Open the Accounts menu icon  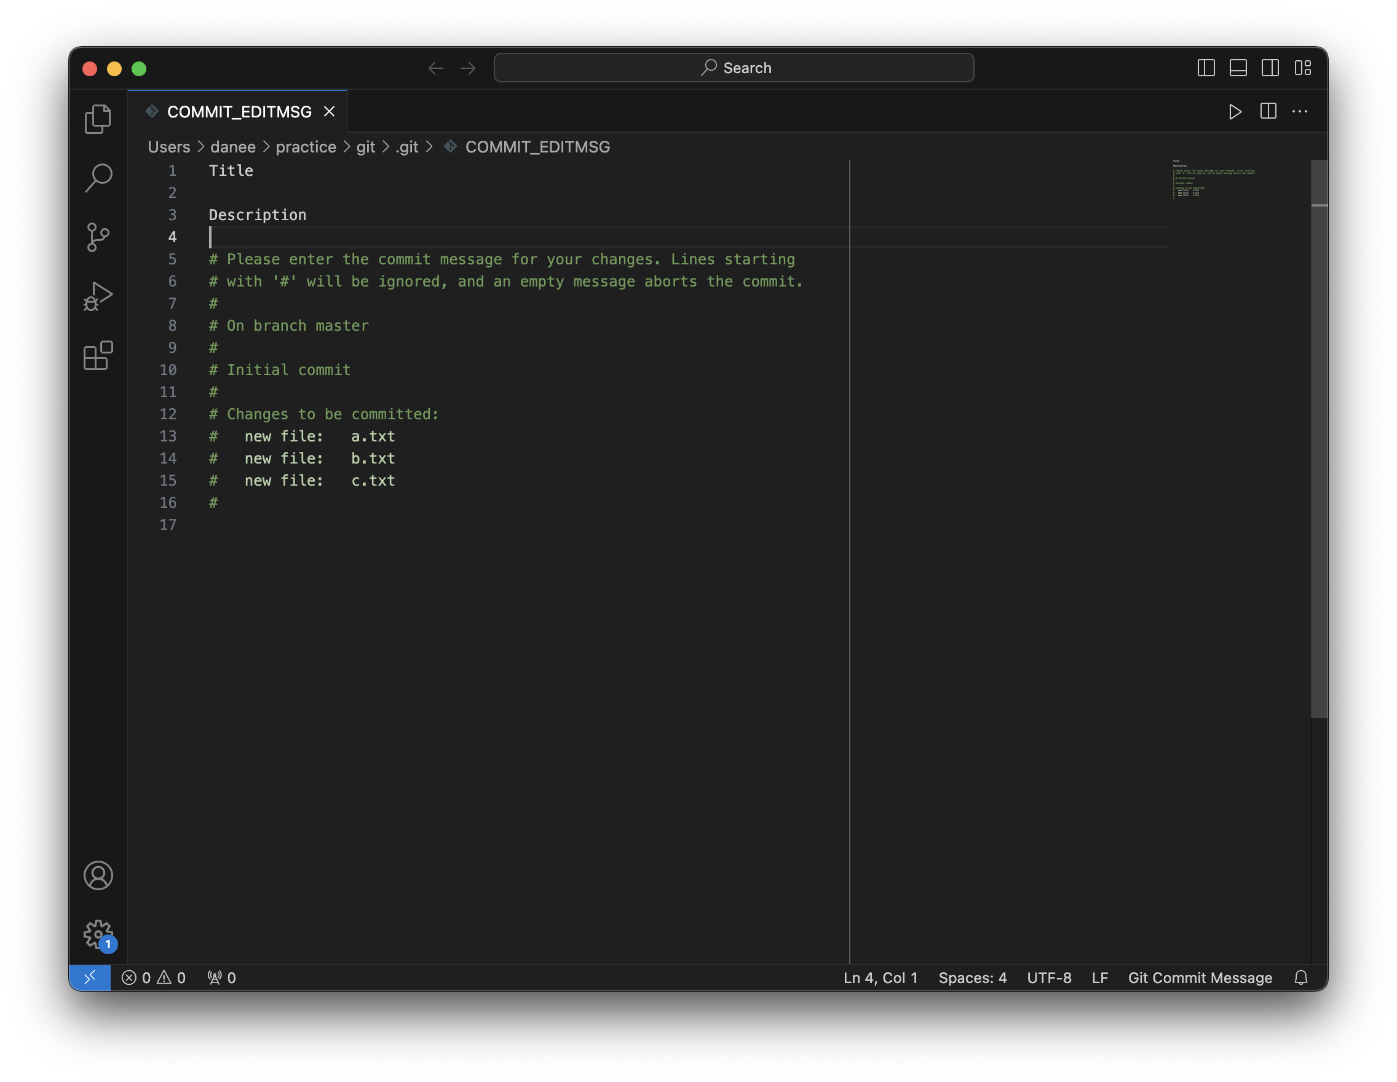coord(98,875)
